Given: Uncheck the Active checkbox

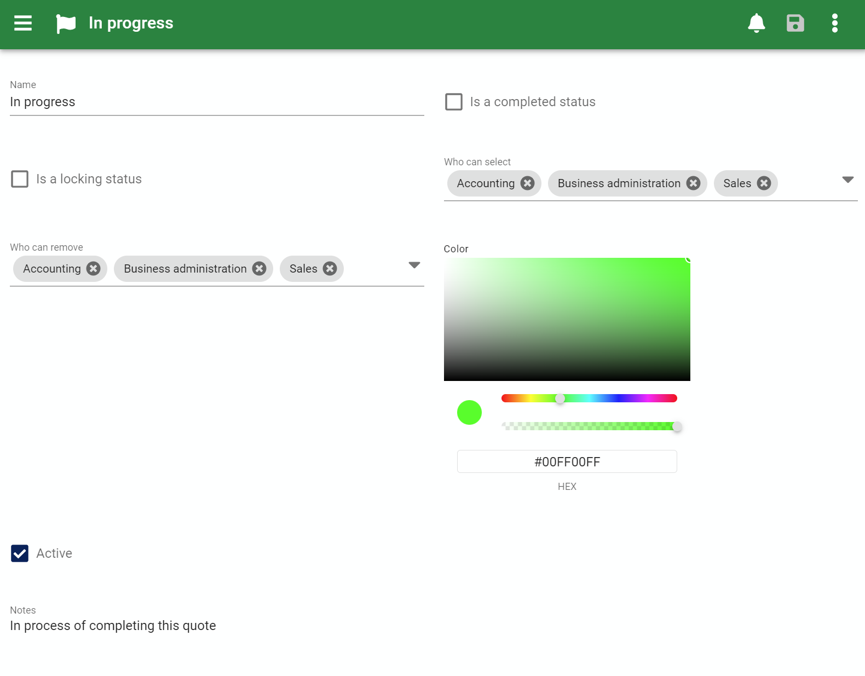Looking at the screenshot, I should [x=20, y=553].
